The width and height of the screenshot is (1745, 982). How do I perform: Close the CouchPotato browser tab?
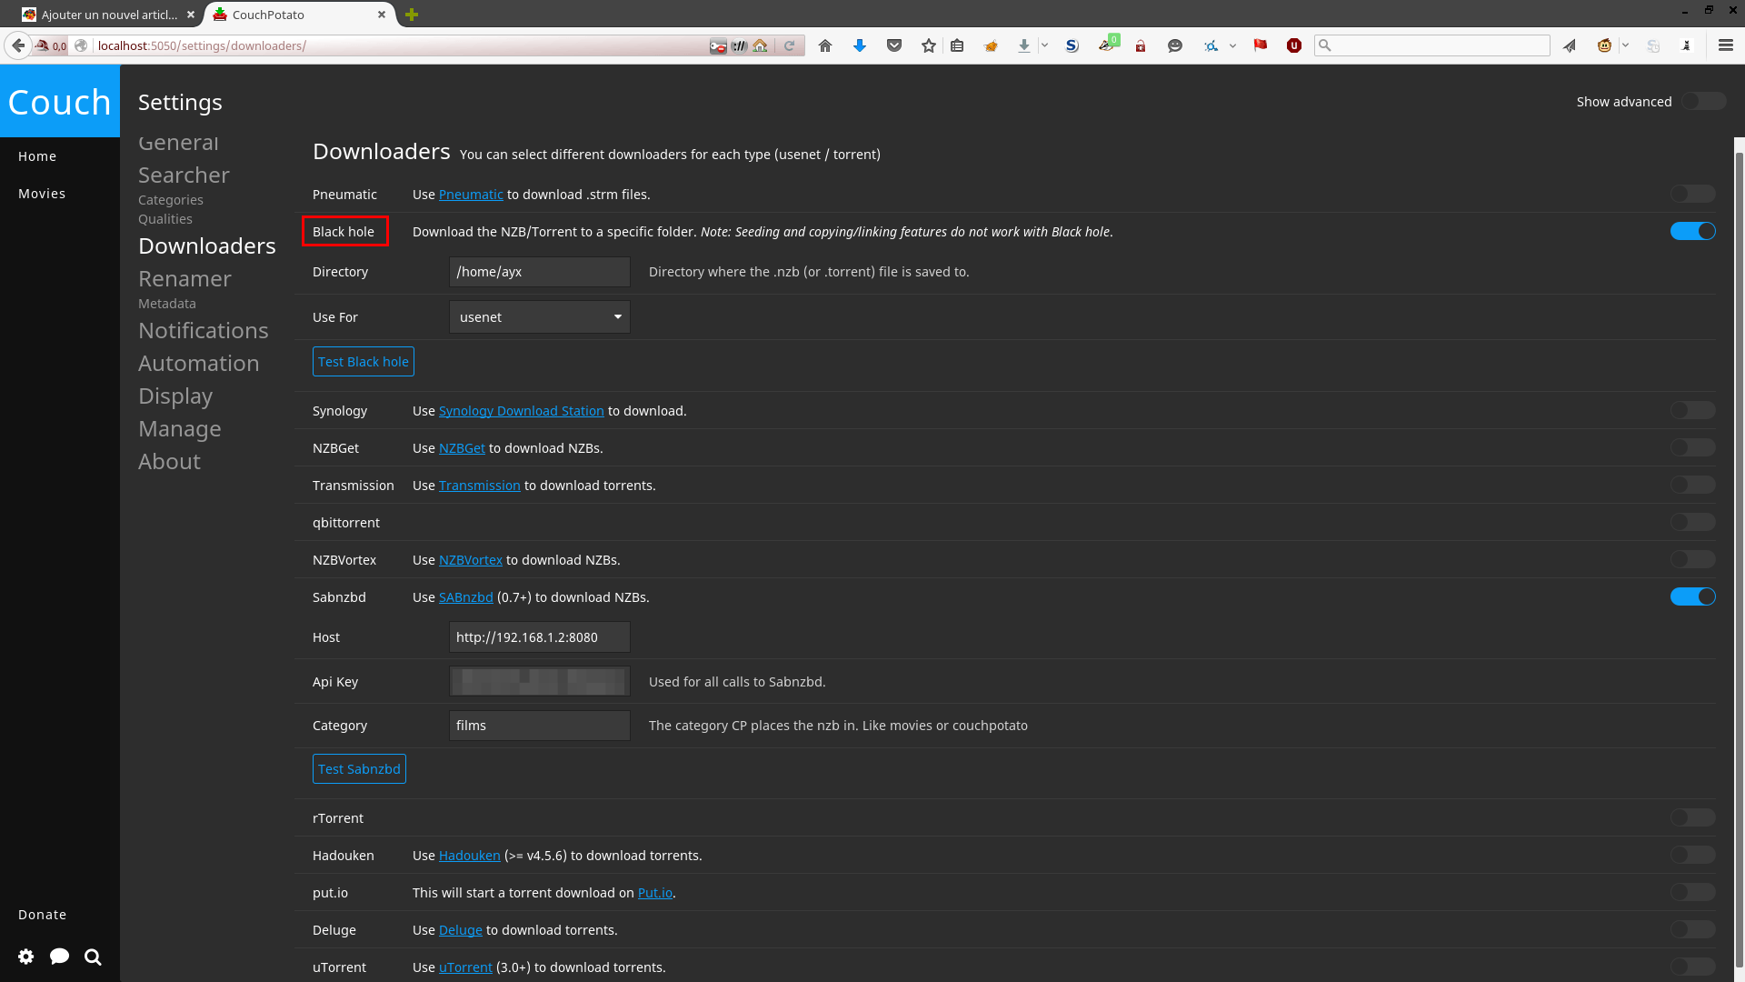coord(382,15)
